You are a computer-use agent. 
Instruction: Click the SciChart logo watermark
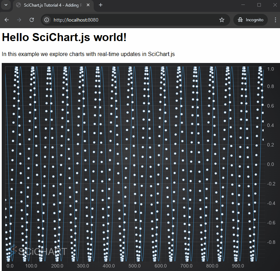[38, 250]
